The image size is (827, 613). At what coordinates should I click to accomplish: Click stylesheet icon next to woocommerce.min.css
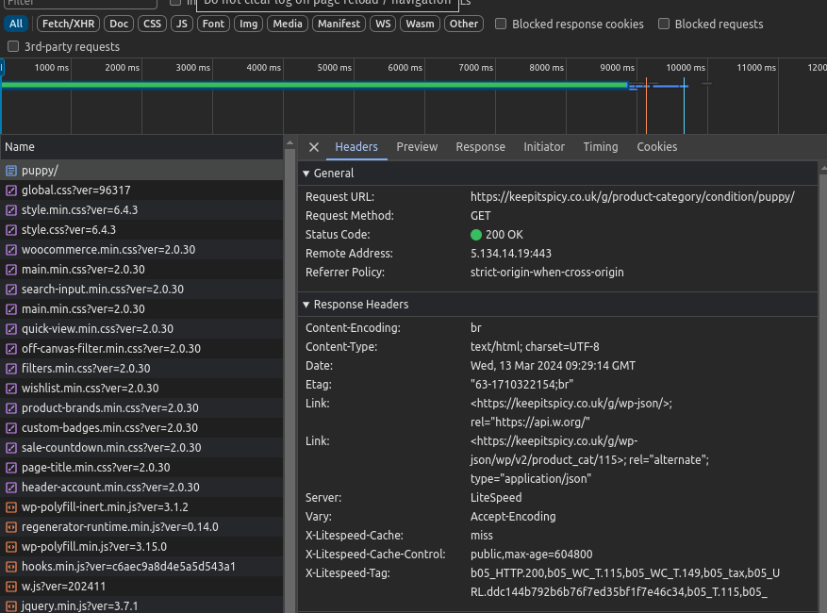[11, 250]
